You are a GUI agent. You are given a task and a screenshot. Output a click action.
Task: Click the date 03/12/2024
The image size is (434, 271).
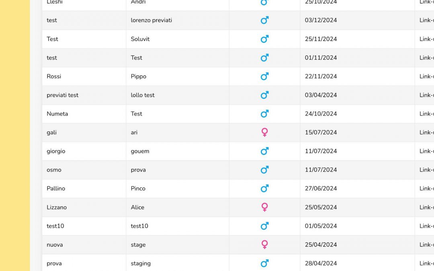pyautogui.click(x=321, y=20)
